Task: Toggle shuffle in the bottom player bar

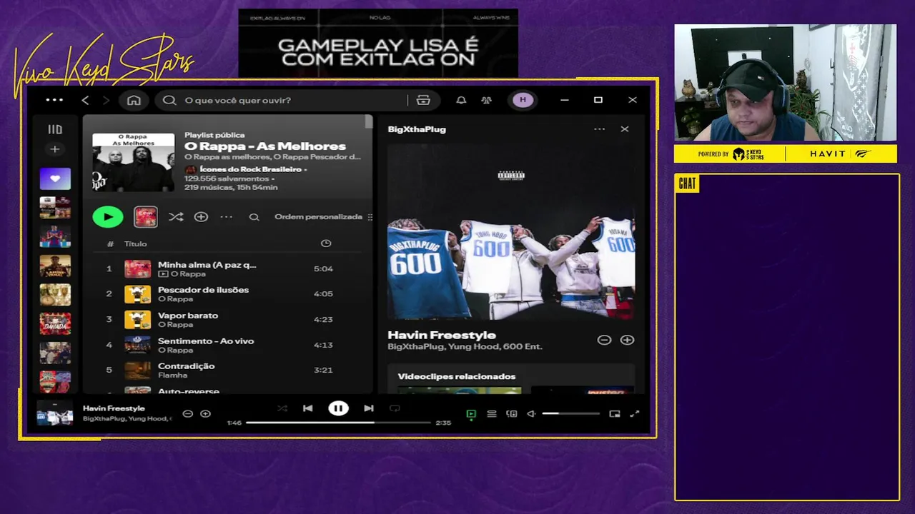Action: pos(282,408)
